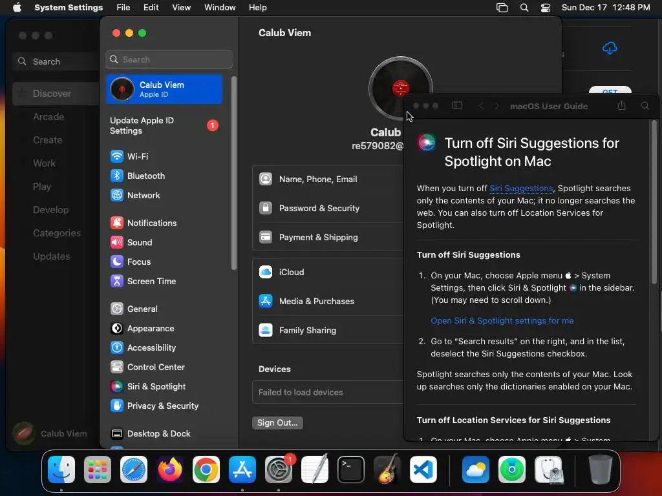Go forward in macOS User Guide
Image resolution: width=662 pixels, height=496 pixels.
[497, 106]
